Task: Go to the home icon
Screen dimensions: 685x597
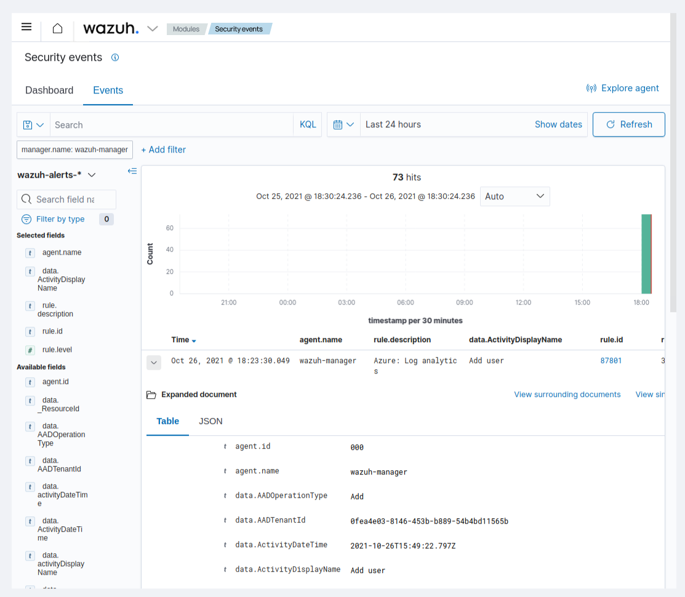Action: point(57,28)
